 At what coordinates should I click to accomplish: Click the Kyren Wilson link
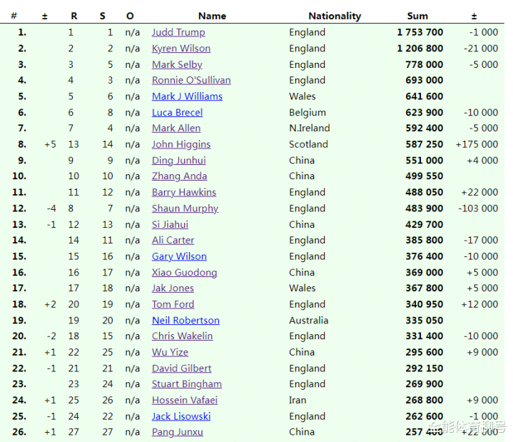coord(181,49)
